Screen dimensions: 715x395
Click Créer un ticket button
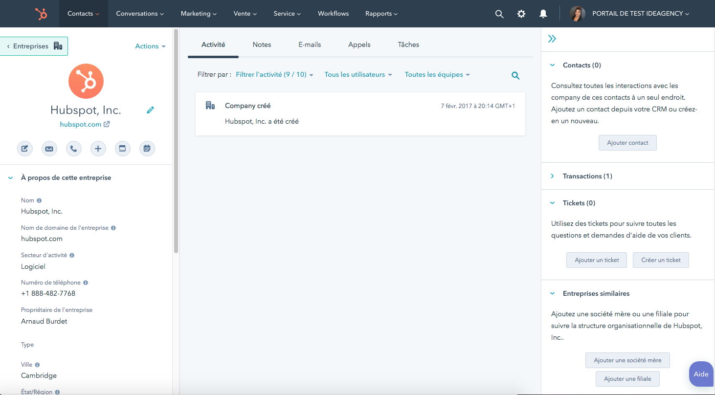pos(661,260)
